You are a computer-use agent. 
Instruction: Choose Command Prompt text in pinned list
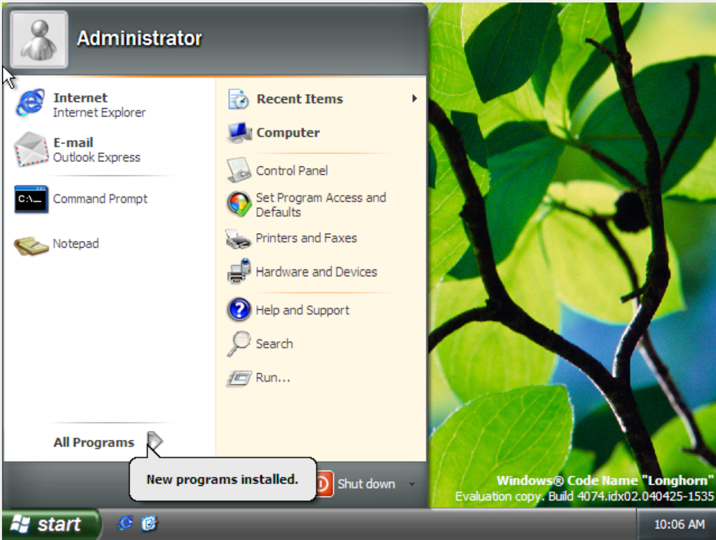click(100, 199)
